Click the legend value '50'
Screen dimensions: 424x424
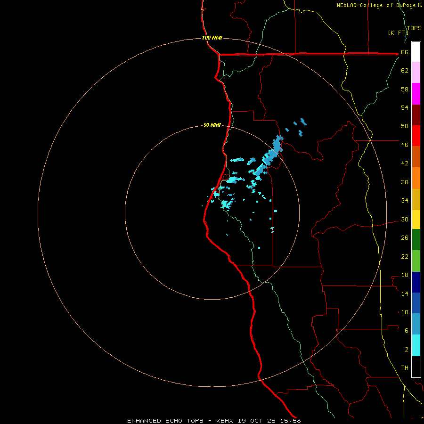tap(405, 126)
